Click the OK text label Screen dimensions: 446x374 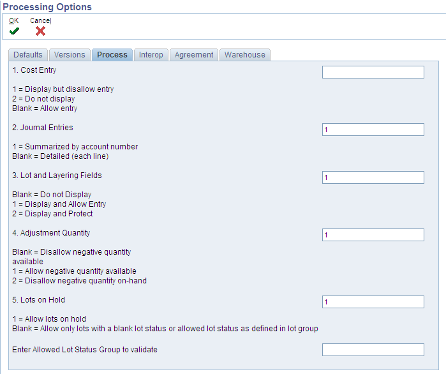pos(13,20)
